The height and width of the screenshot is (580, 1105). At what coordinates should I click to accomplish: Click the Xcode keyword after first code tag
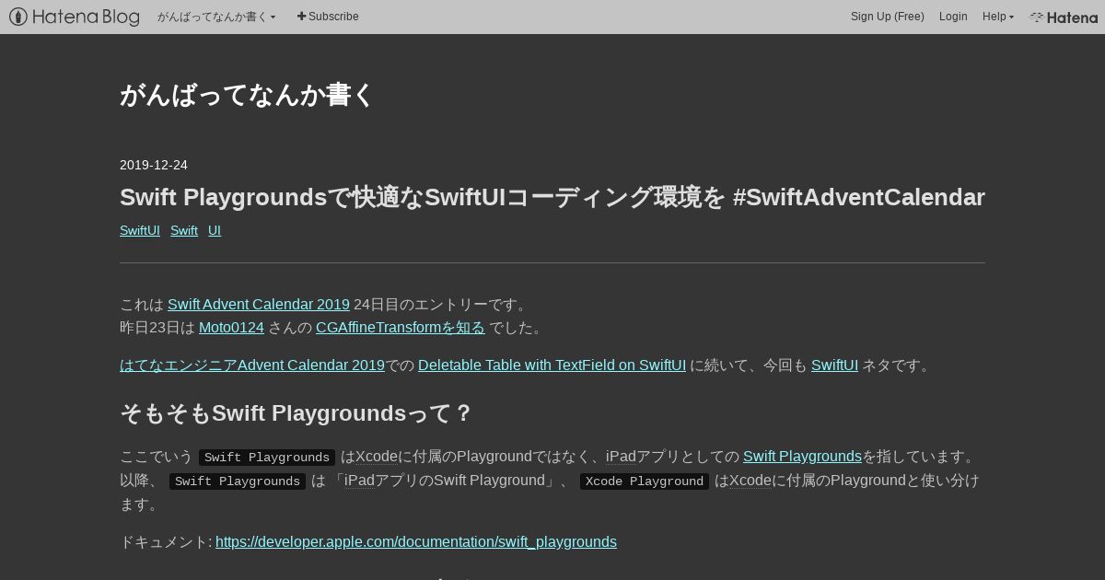point(377,456)
